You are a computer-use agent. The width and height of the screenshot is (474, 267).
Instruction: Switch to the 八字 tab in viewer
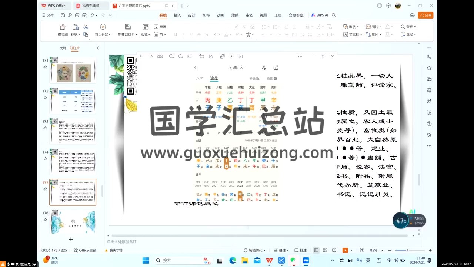pyautogui.click(x=200, y=78)
